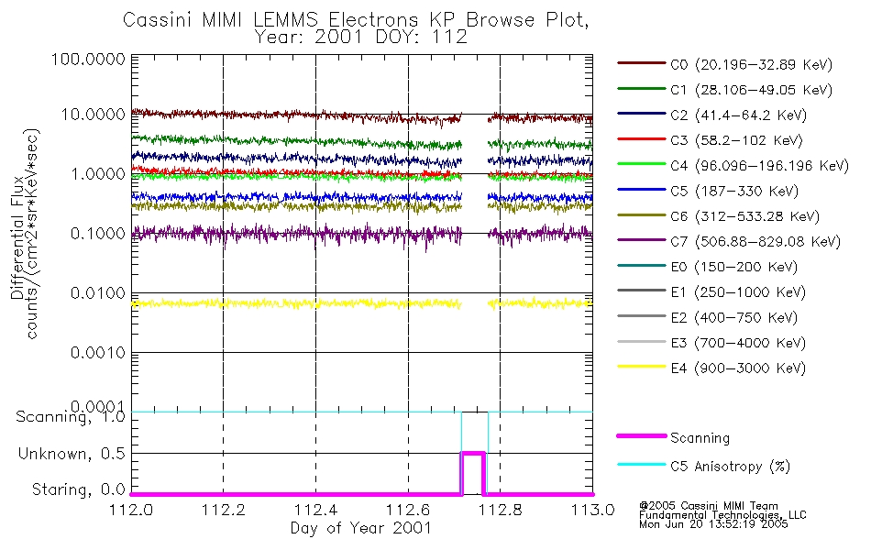Click the C0 (20.196-32.89 KeV) legend label
The height and width of the screenshot is (550, 871).
click(x=752, y=65)
